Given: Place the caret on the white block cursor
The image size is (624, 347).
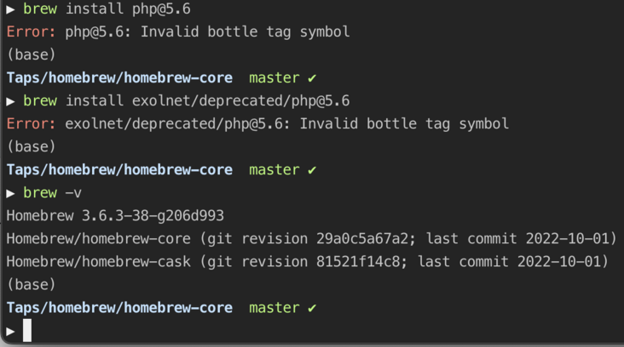Looking at the screenshot, I should [27, 331].
